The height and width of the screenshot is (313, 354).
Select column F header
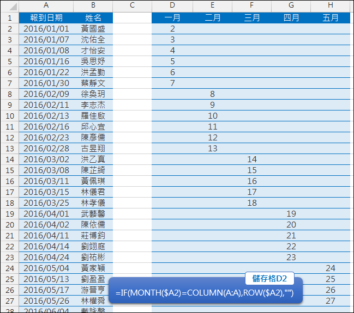[x=252, y=6]
